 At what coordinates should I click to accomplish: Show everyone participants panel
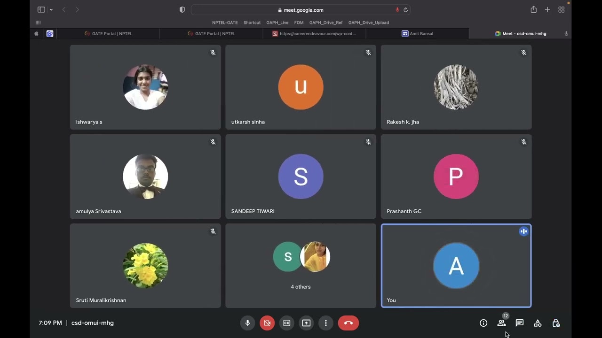[501, 323]
